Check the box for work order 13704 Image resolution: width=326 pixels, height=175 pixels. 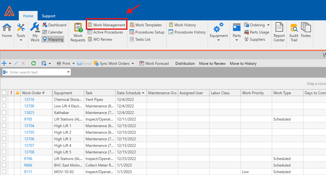coord(4,126)
